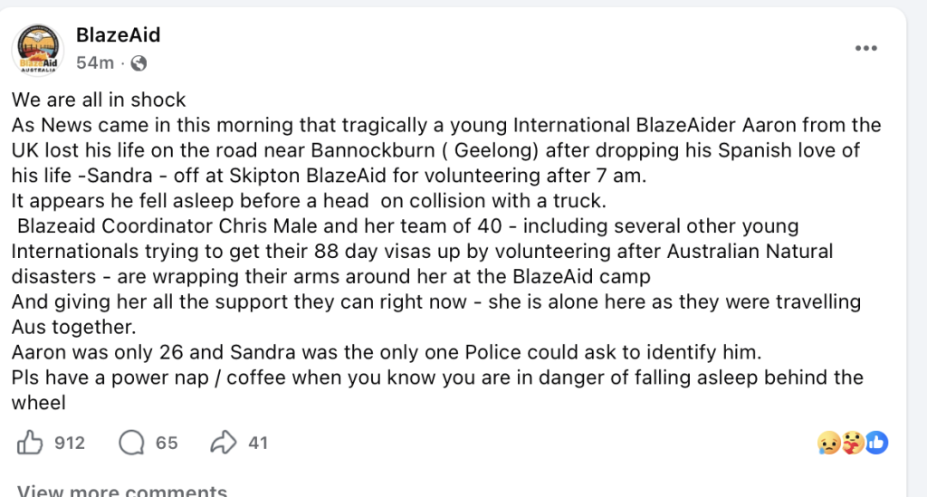Open the 54m post timestamp
The height and width of the screenshot is (497, 927).
tap(95, 62)
